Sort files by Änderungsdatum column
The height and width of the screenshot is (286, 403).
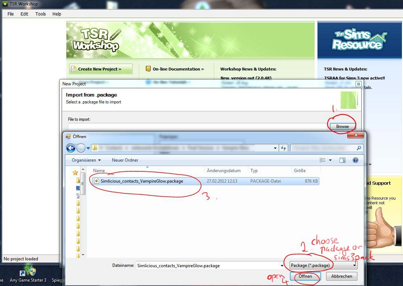click(224, 171)
